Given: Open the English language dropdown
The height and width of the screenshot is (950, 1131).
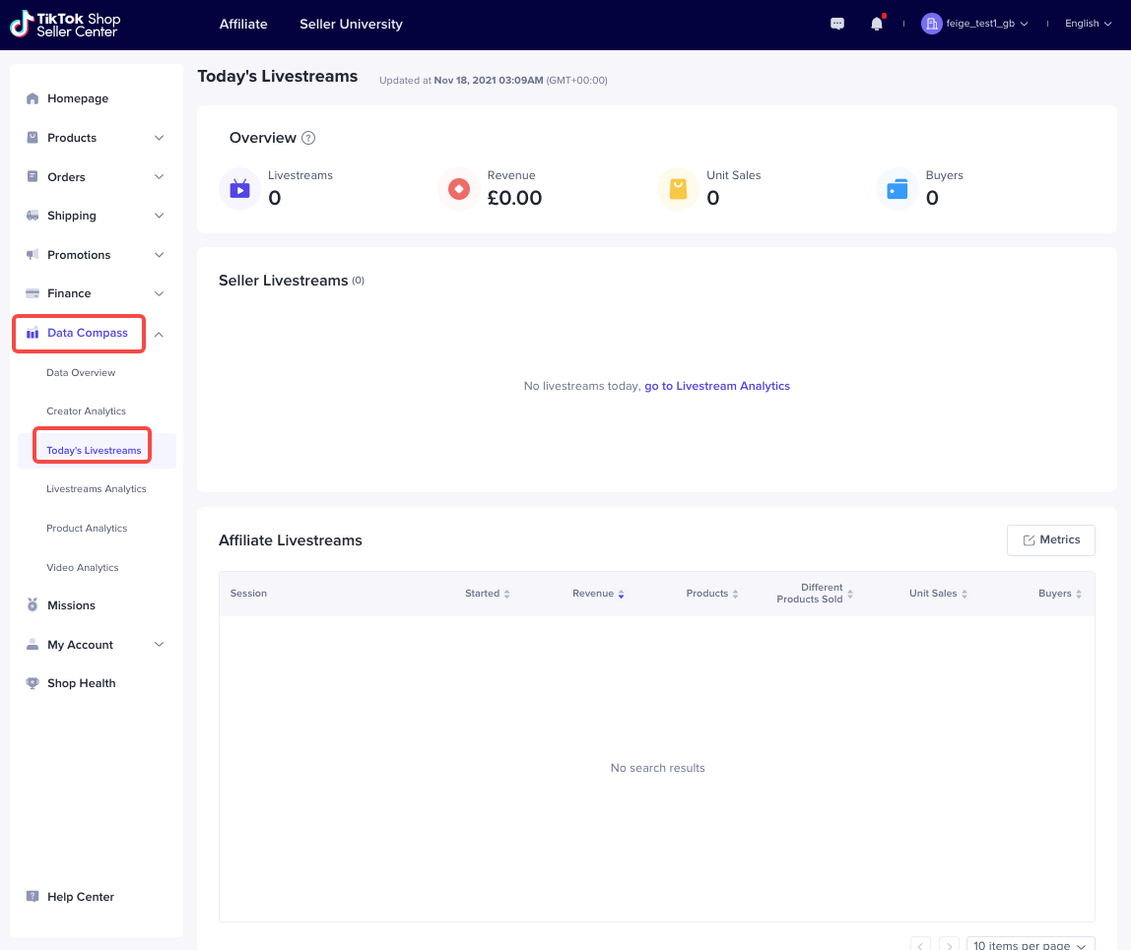Looking at the screenshot, I should pyautogui.click(x=1088, y=24).
